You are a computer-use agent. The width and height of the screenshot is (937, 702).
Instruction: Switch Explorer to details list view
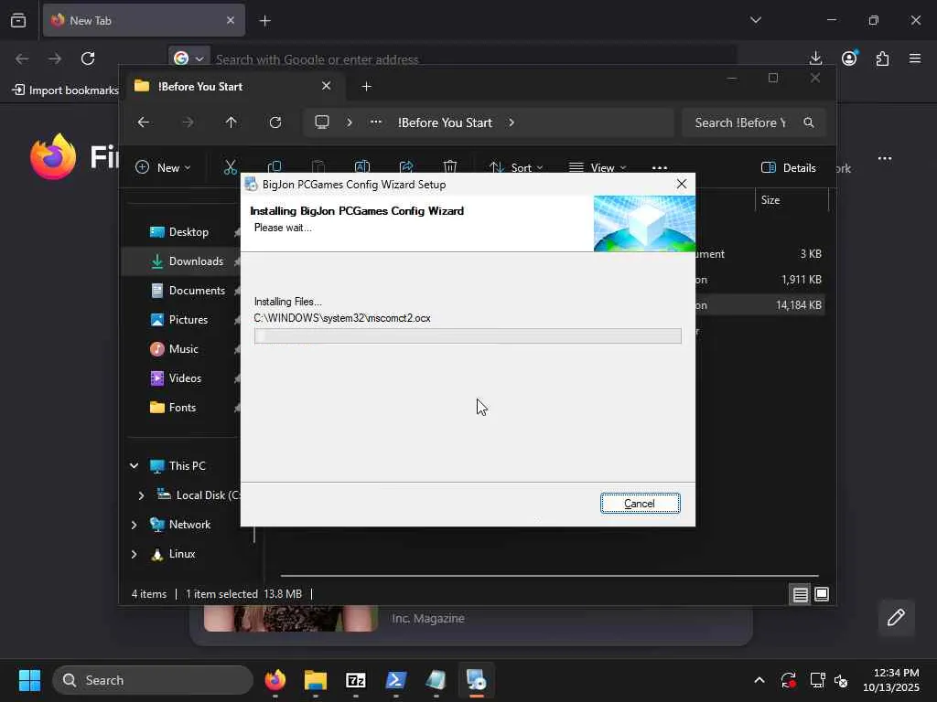pyautogui.click(x=800, y=594)
